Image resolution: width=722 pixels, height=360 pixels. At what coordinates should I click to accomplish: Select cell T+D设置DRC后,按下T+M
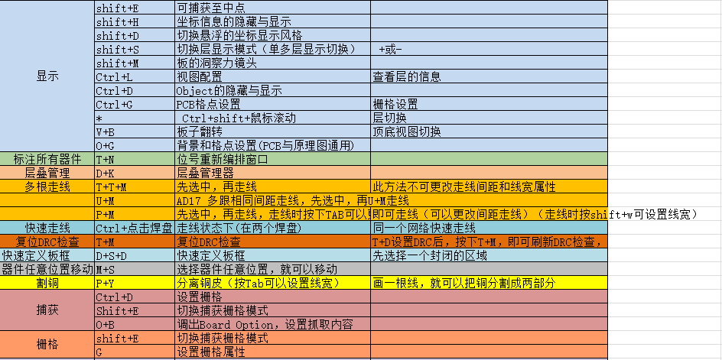coord(489,242)
